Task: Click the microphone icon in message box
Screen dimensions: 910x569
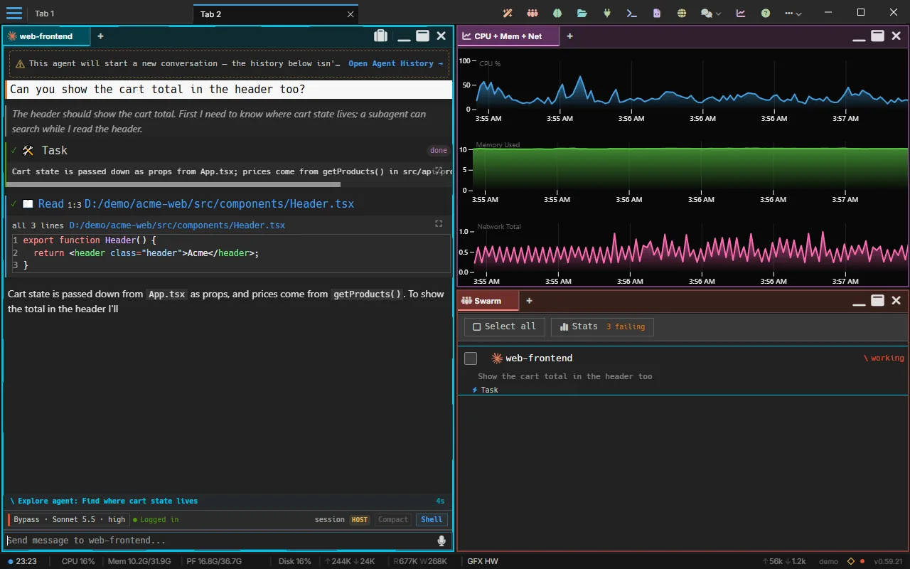Action: click(441, 541)
